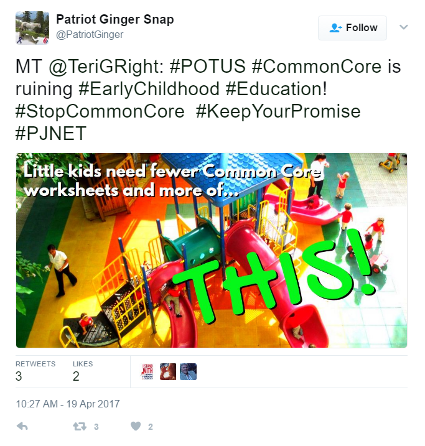This screenshot has height=446, width=425.
Task: Enlarge the playground image attachment
Action: (x=212, y=250)
